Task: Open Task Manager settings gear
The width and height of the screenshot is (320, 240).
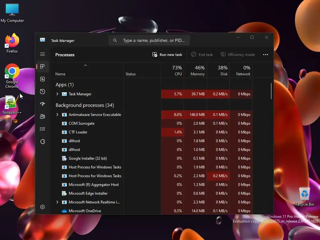Action: click(x=42, y=207)
